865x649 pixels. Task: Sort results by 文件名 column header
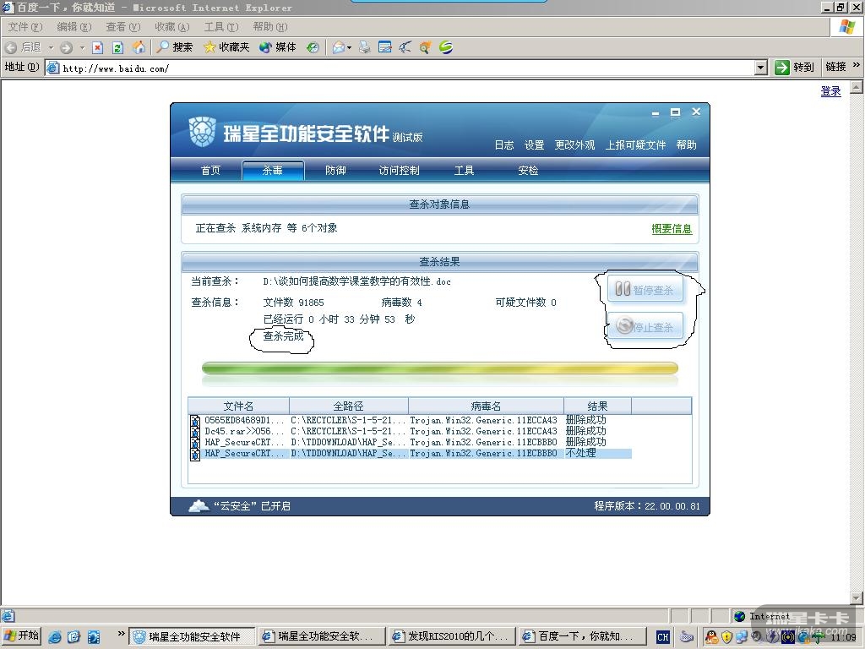click(x=238, y=406)
